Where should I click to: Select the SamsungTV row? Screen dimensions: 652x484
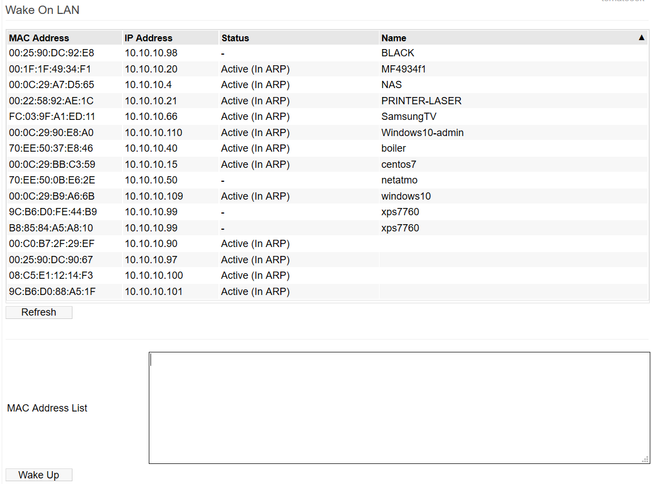point(328,117)
